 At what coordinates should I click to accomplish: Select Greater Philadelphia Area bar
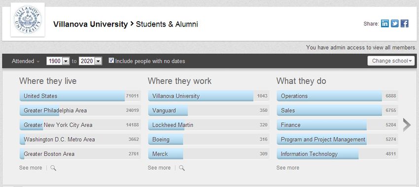pyautogui.click(x=80, y=110)
